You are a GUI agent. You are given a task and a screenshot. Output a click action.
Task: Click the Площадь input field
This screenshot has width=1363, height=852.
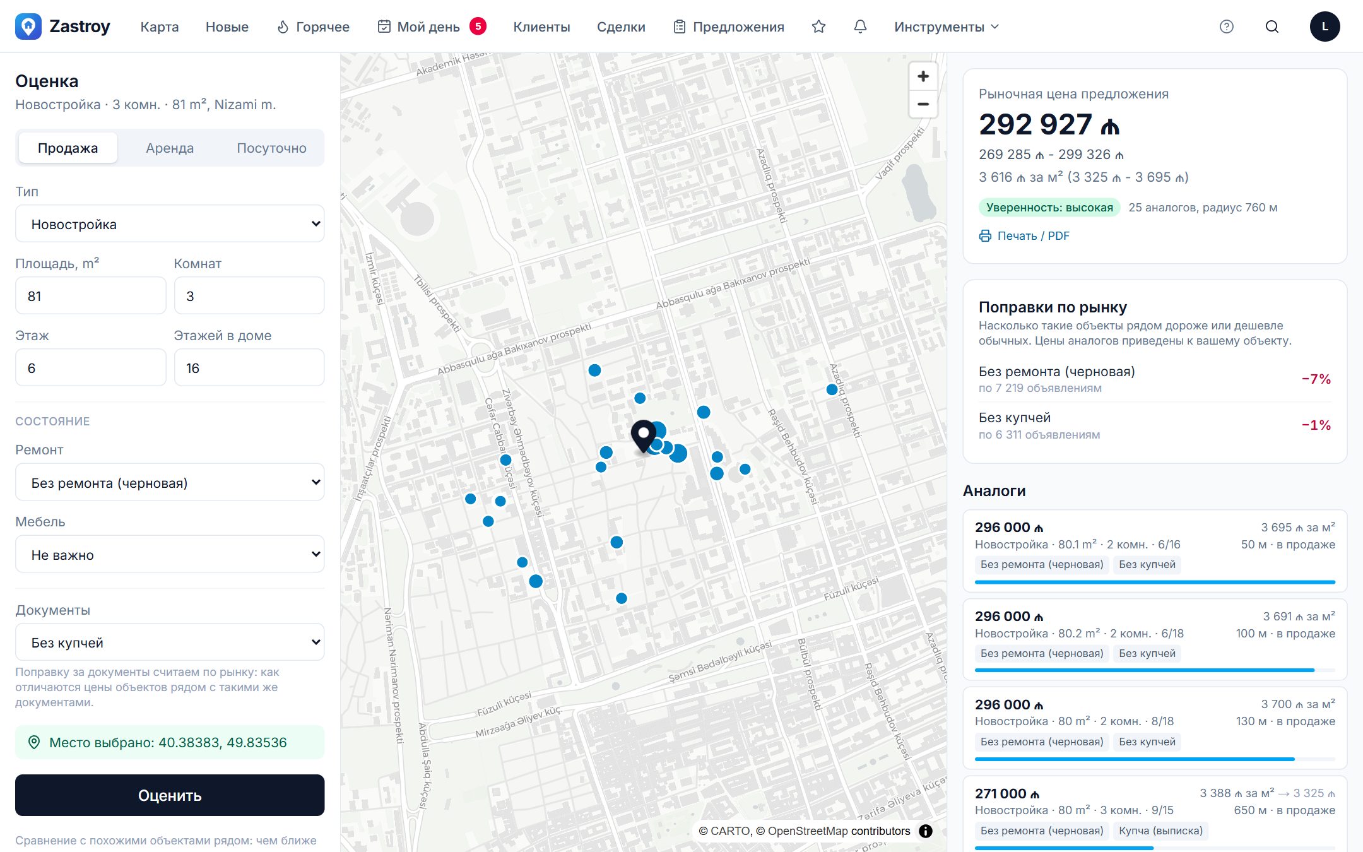pos(90,296)
